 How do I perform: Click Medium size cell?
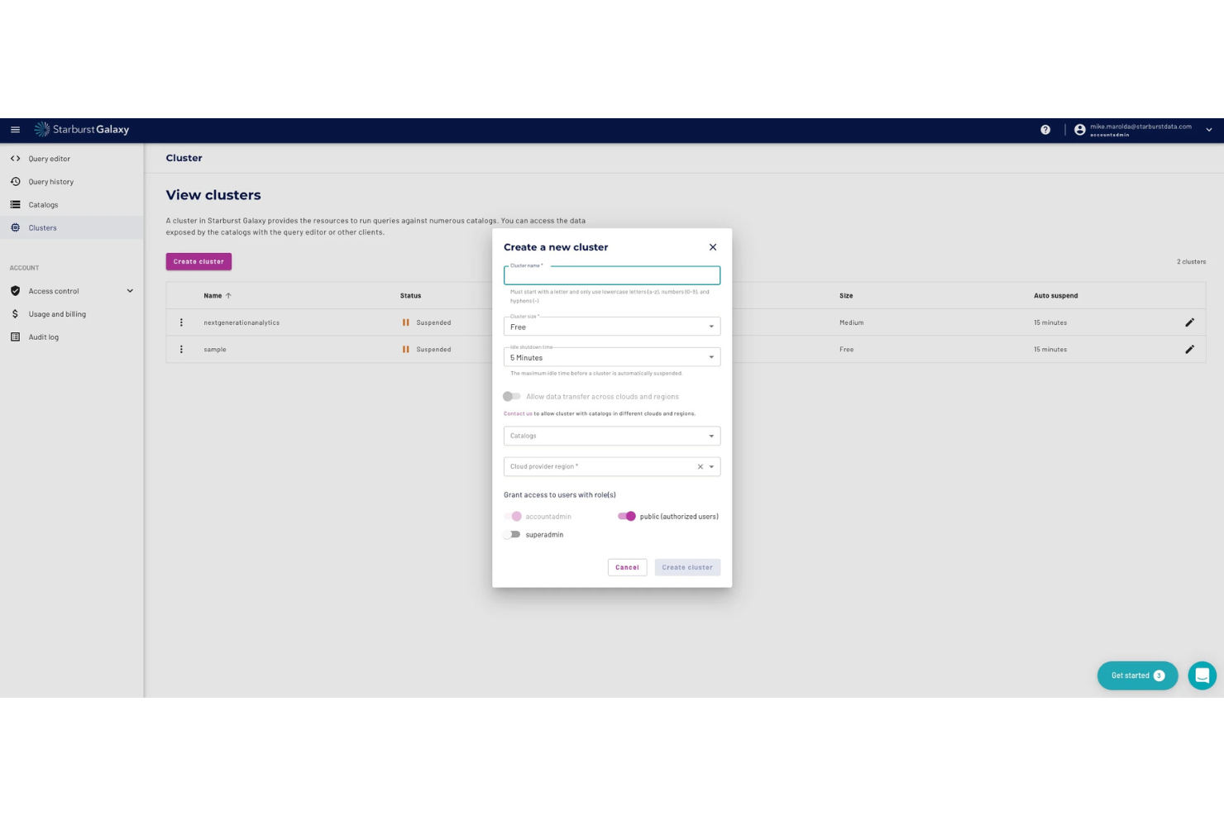[x=851, y=322]
